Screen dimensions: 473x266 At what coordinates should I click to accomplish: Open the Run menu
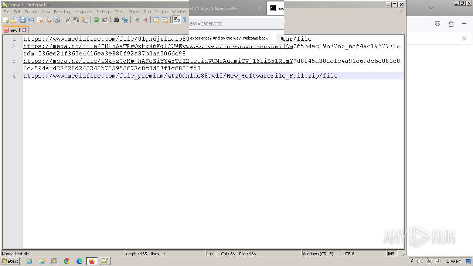click(x=147, y=12)
